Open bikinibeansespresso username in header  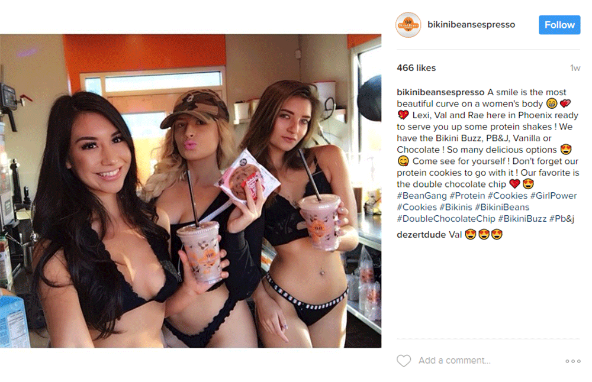pos(471,24)
